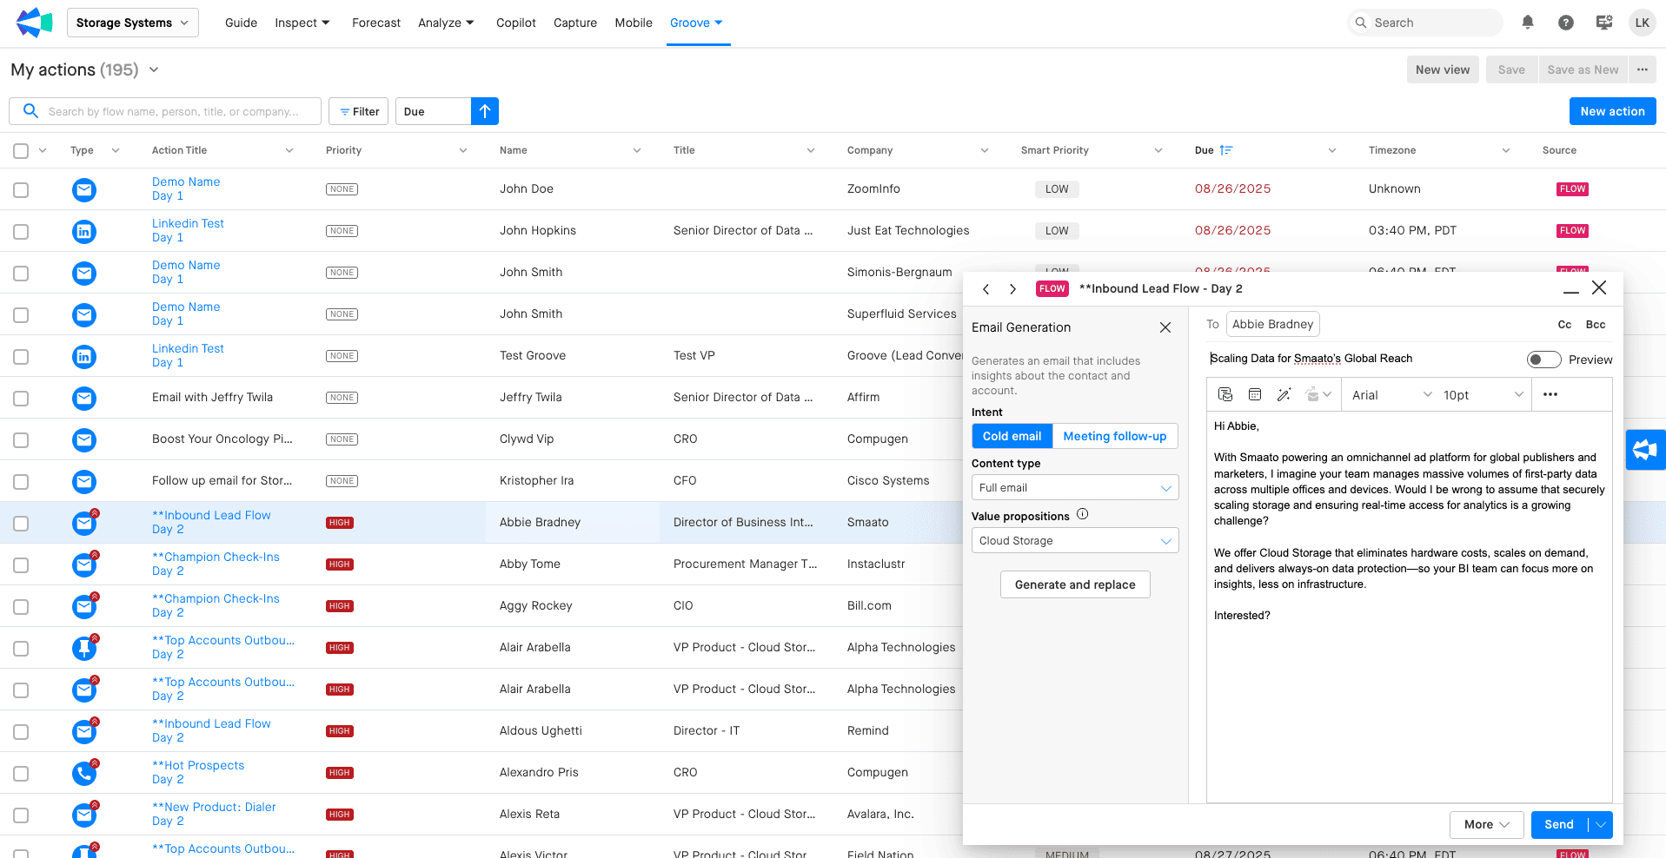
Task: Open the Storage Systems workspace switcher
Action: tap(132, 22)
